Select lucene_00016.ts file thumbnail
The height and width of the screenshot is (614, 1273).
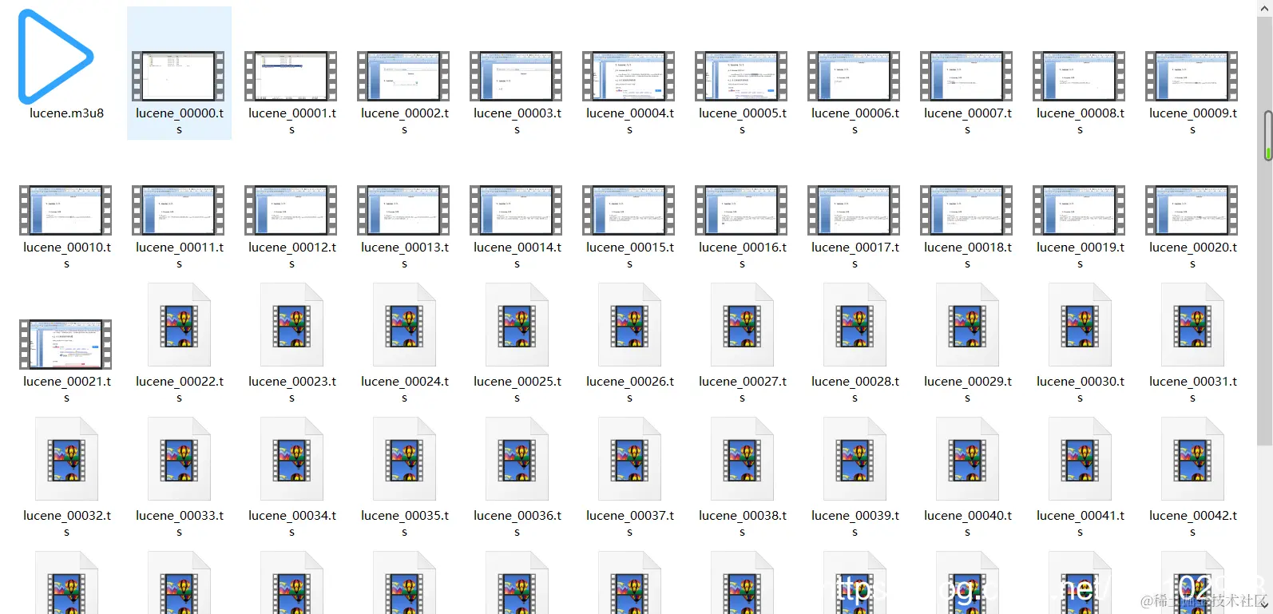741,211
